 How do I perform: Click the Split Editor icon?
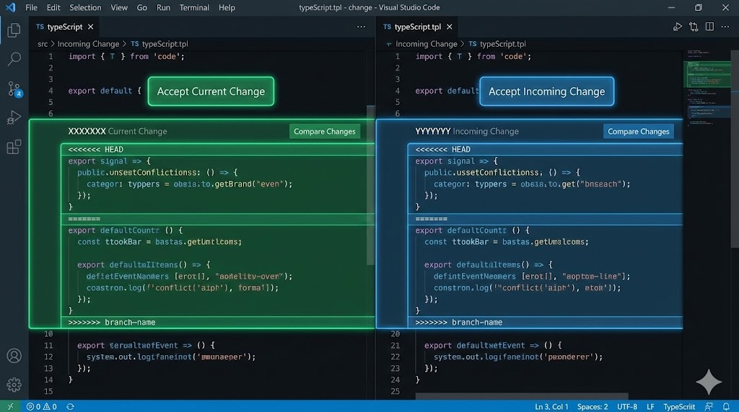coord(709,27)
